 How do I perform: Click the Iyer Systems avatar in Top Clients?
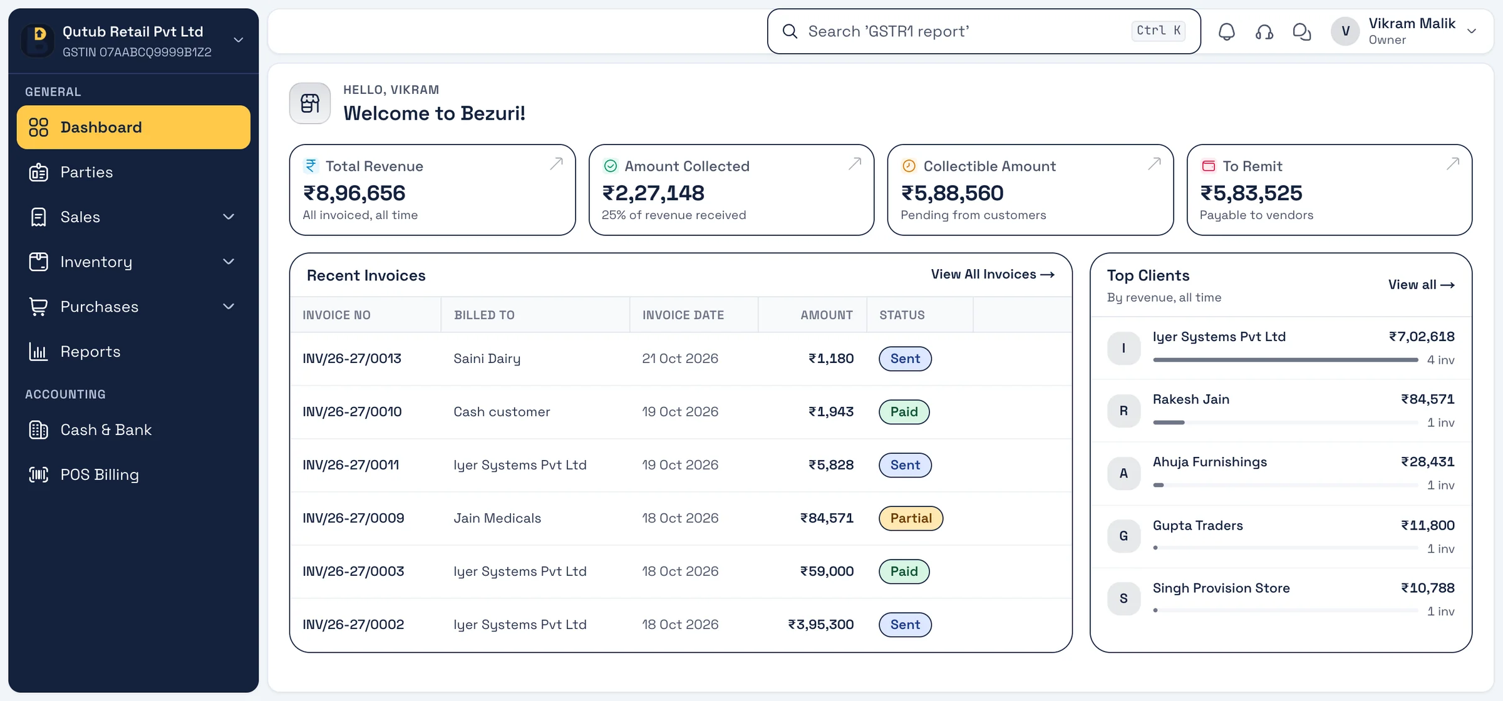click(x=1123, y=348)
